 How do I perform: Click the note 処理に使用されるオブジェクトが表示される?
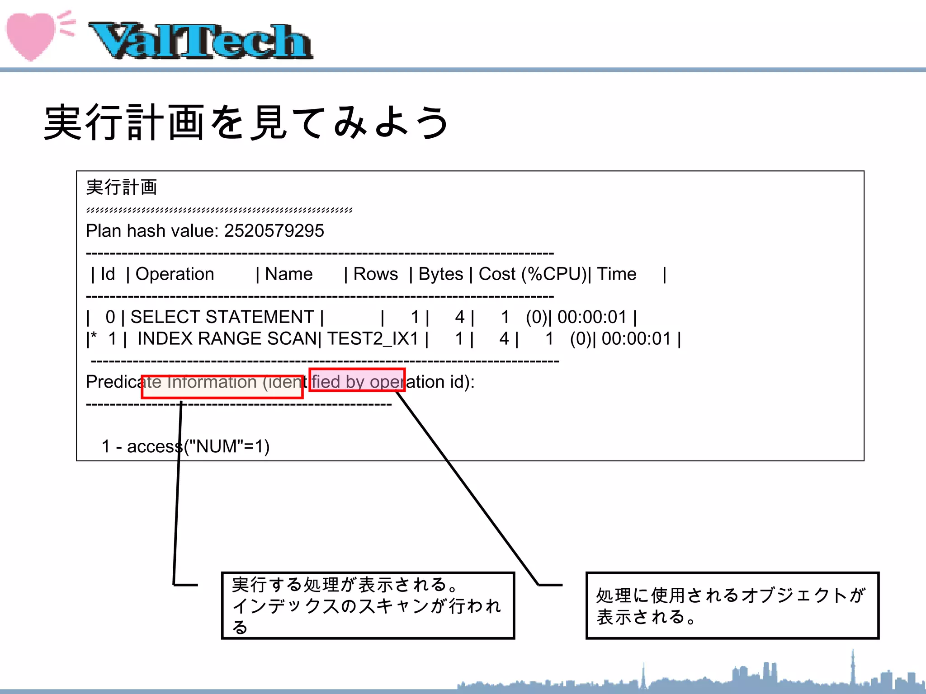(732, 605)
